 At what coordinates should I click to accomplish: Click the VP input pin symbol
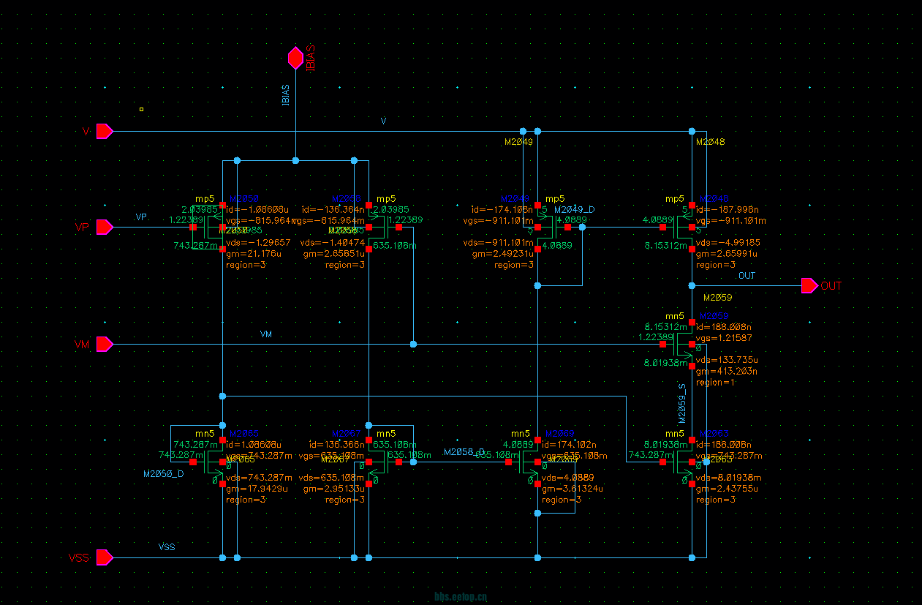(105, 228)
